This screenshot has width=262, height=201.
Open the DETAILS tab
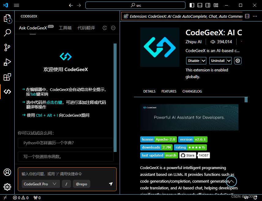(x=149, y=91)
